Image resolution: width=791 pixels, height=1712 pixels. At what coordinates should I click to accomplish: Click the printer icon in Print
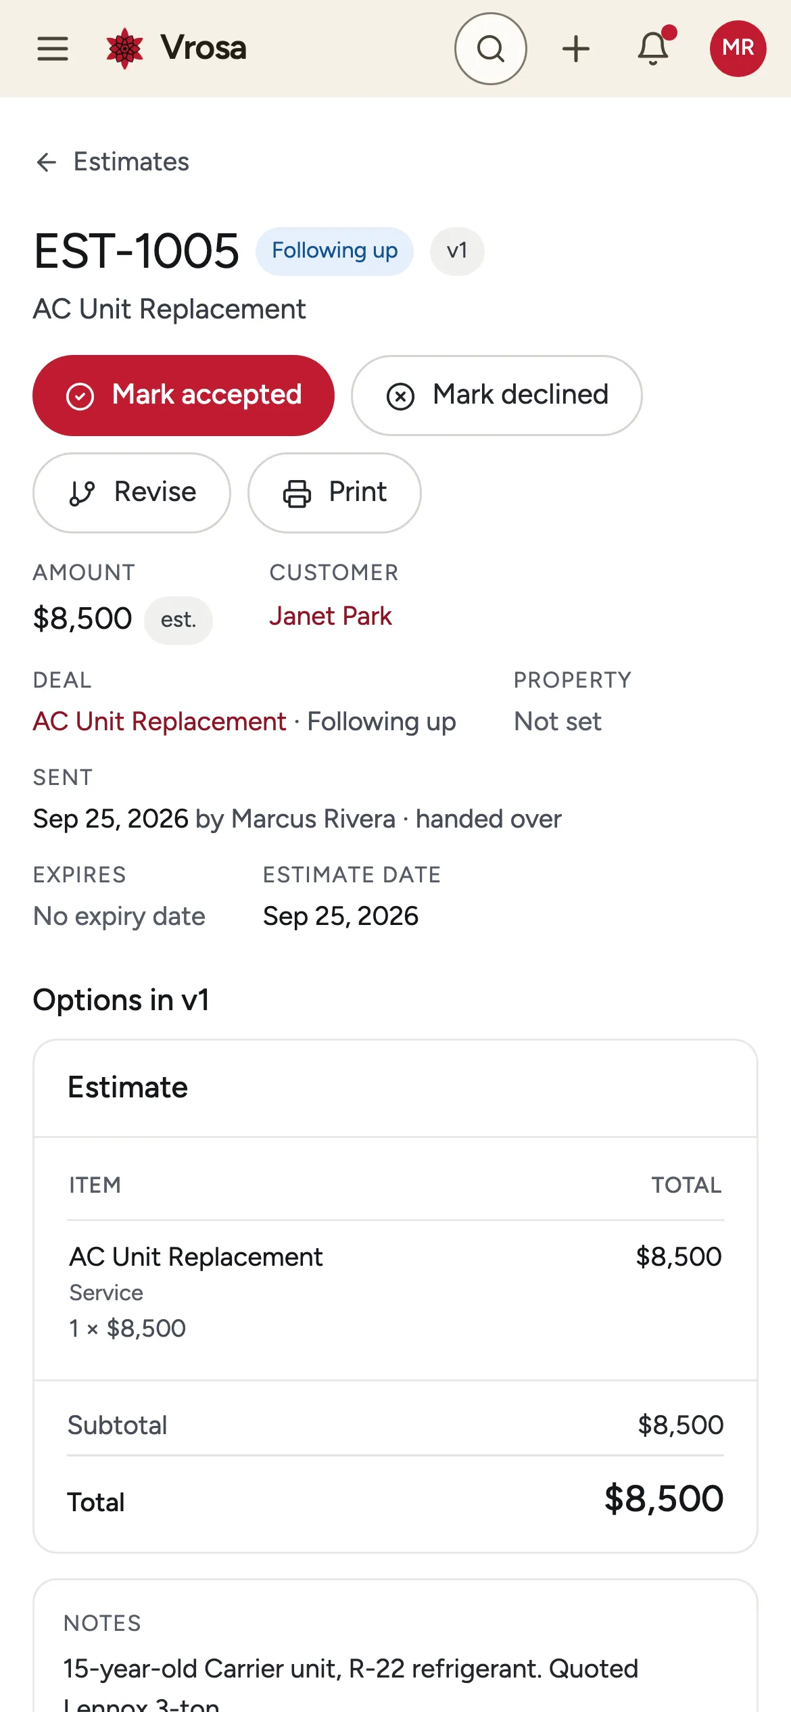click(x=297, y=493)
